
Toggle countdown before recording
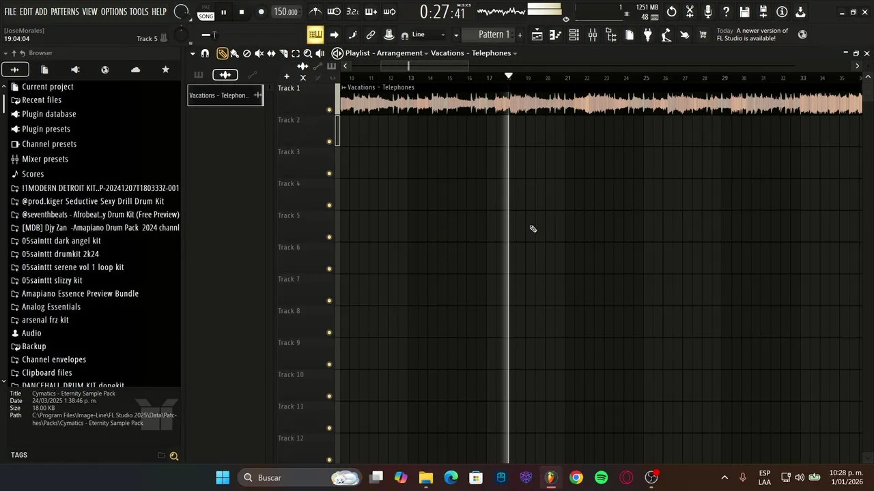(352, 12)
